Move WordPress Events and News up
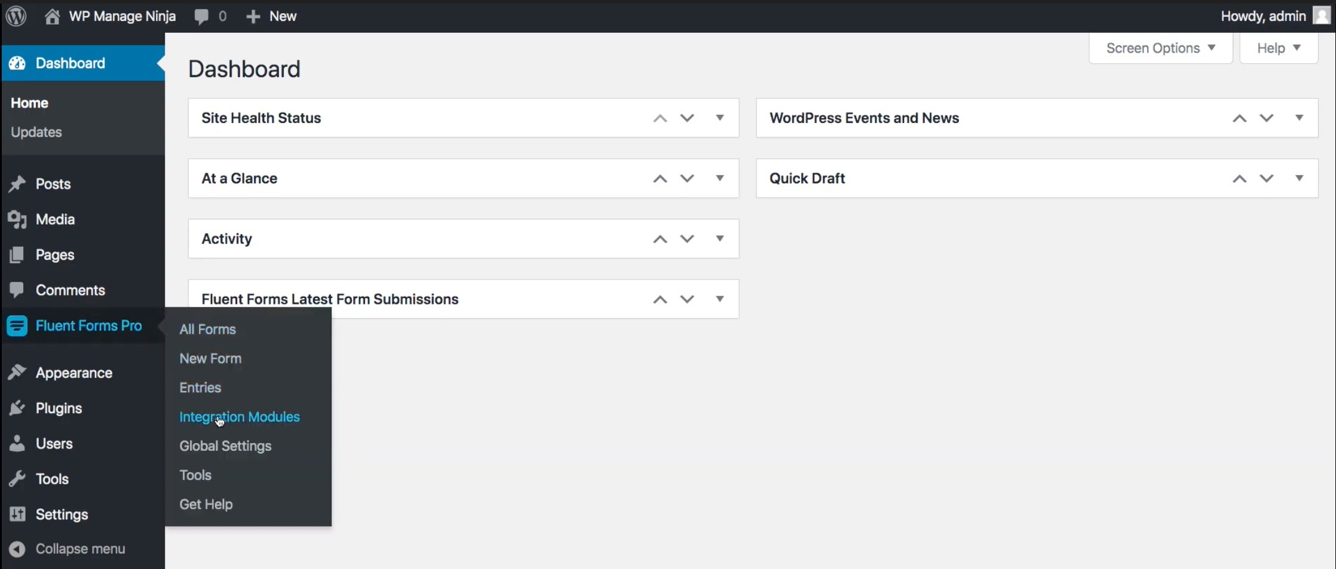This screenshot has height=569, width=1336. (1239, 118)
